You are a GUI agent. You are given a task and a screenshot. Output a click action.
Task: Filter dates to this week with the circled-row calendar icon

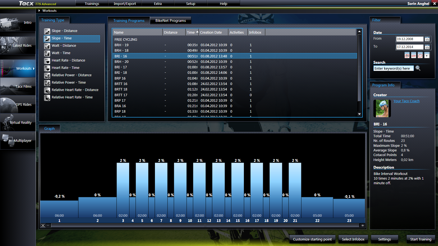pos(414,55)
